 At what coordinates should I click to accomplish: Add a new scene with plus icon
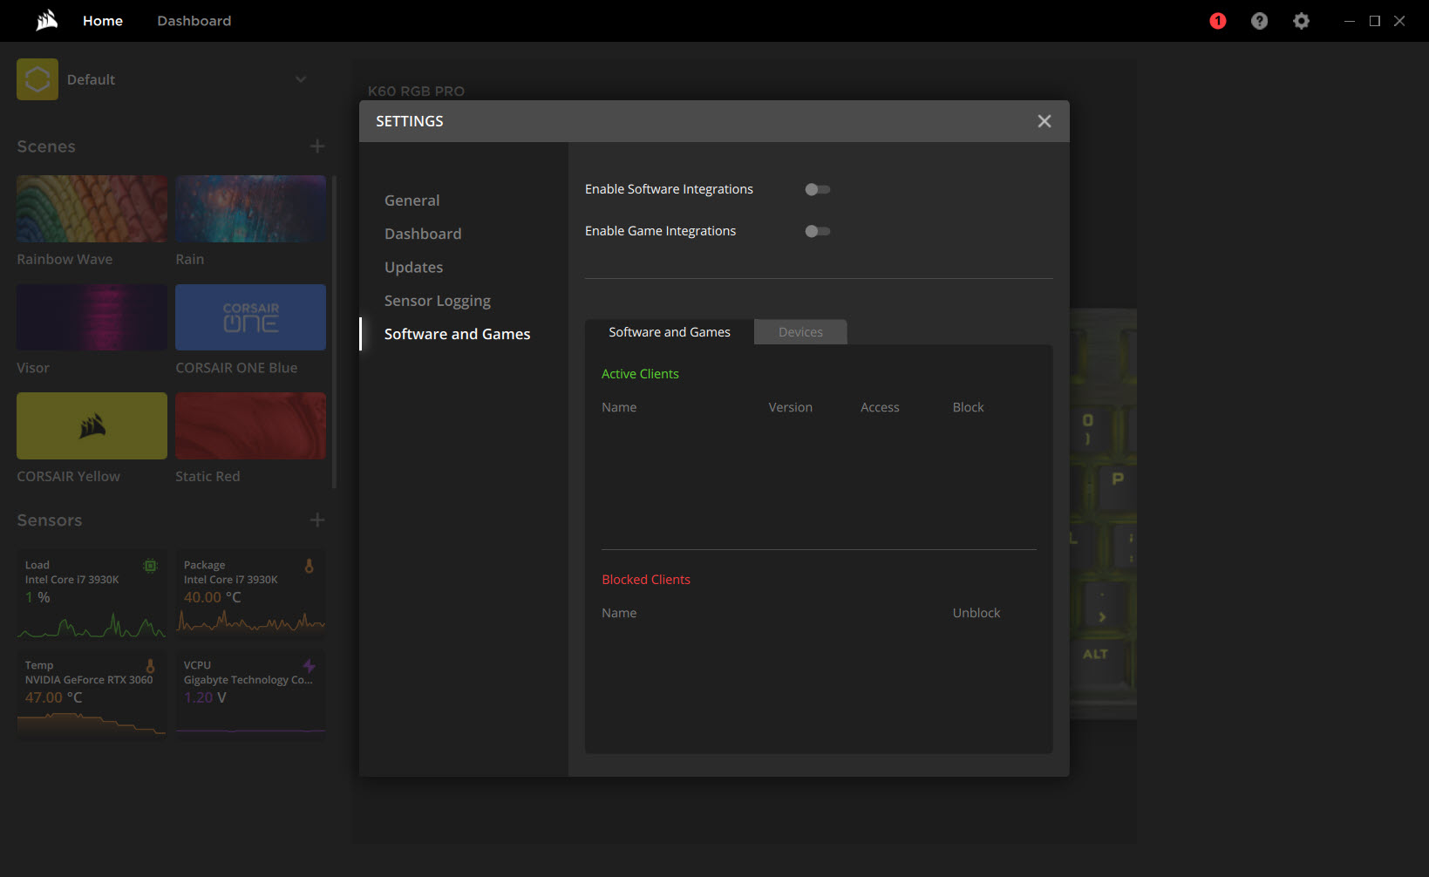(x=317, y=146)
